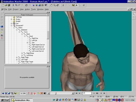Open the Edit menu
The image size is (136, 102).
[10, 9]
